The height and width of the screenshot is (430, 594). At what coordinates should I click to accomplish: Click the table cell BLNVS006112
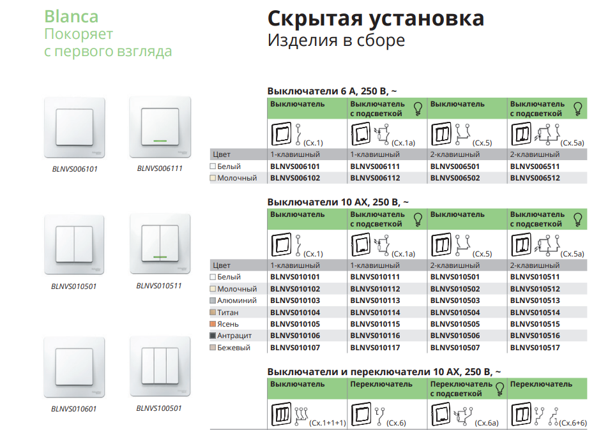pos(375,178)
